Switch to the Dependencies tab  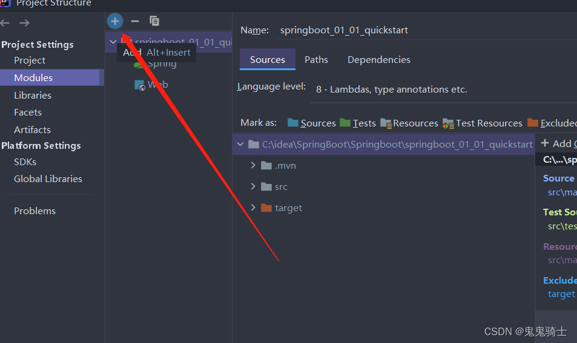378,59
